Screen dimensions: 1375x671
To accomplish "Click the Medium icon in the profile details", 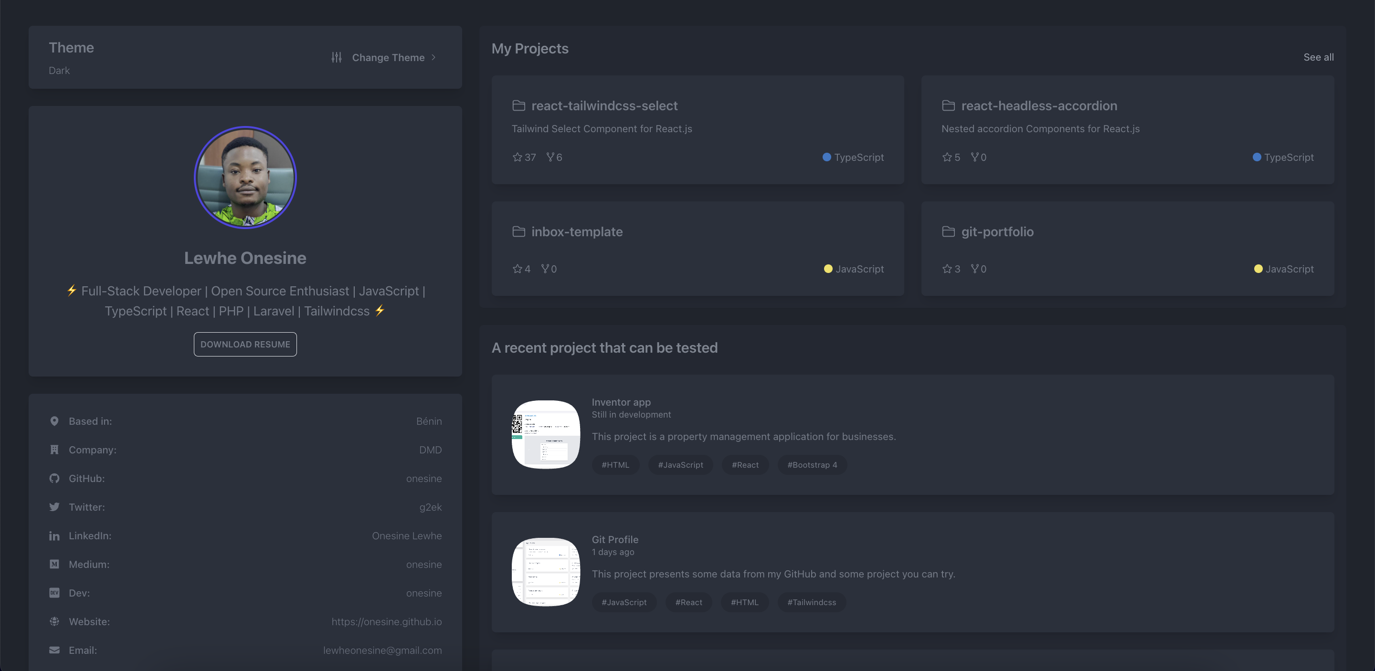I will [x=54, y=564].
